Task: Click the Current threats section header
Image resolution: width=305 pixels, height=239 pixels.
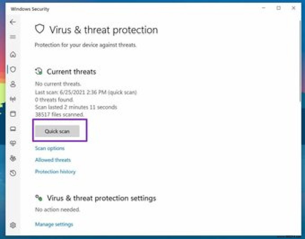Action: pos(71,72)
